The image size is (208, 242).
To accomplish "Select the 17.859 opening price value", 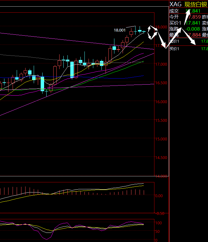I will click(x=194, y=17).
